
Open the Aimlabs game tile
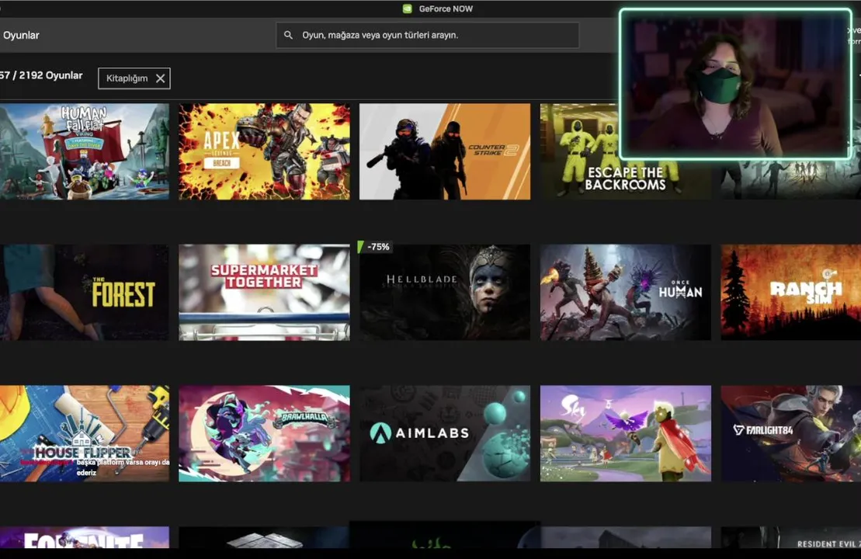445,433
